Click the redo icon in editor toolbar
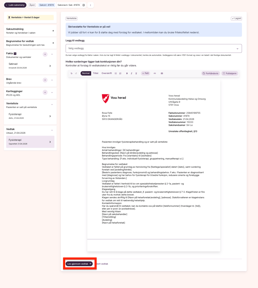Image resolution: width=258 pixels, height=288 pixels. (76, 73)
